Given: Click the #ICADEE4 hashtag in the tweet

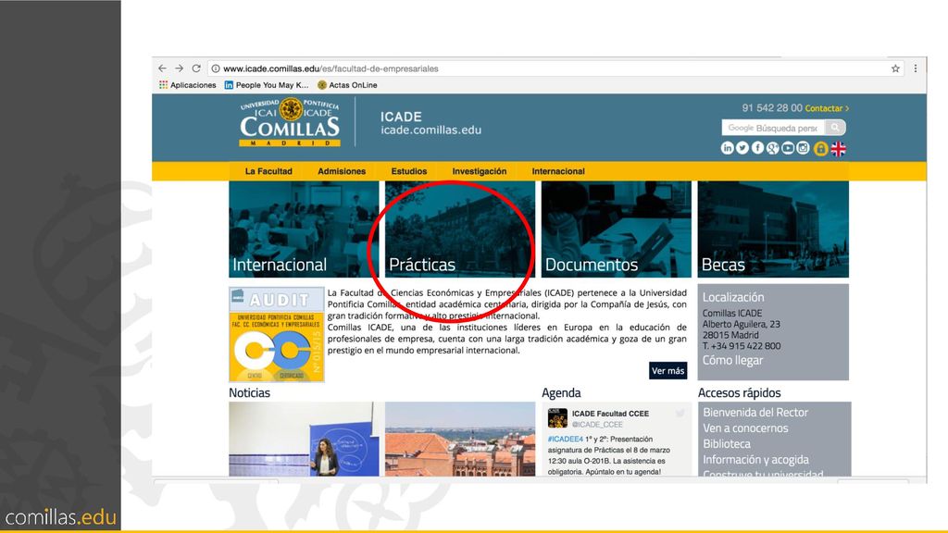Looking at the screenshot, I should click(566, 440).
